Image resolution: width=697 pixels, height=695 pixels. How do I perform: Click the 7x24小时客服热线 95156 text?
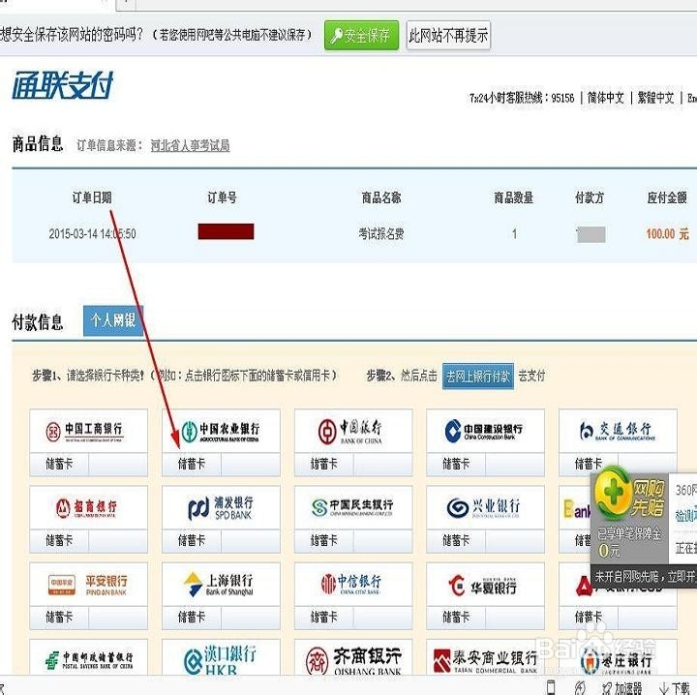(522, 98)
